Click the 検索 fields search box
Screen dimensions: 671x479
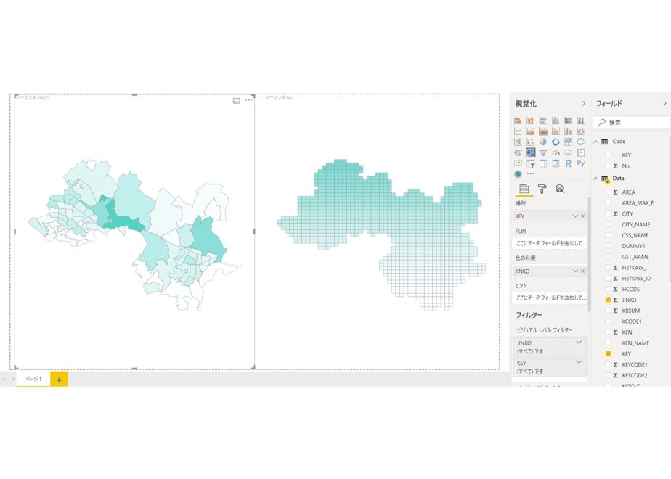click(x=631, y=123)
